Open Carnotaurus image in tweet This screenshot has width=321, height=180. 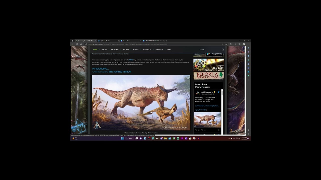click(x=207, y=120)
